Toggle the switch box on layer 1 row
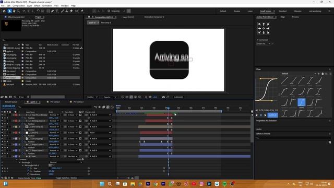Image resolution: width=334 pixels, height=188 pixels. (x=80, y=115)
